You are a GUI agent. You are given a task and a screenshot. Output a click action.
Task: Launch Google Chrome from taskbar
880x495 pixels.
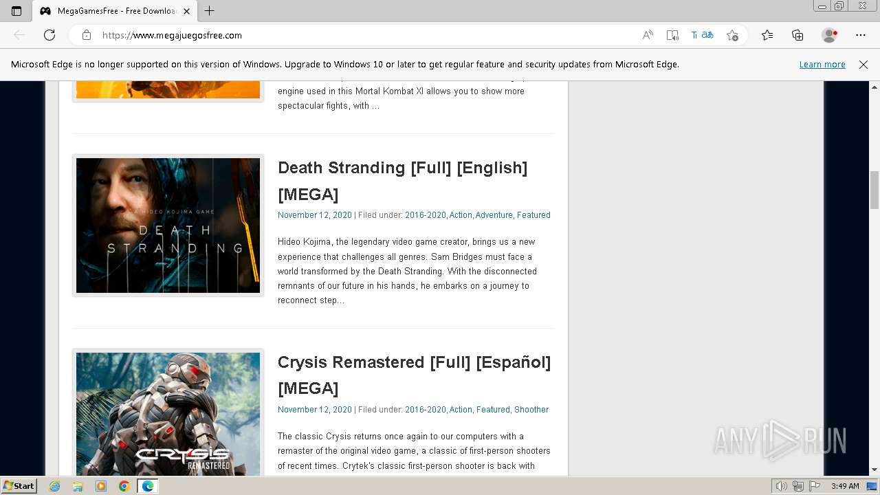pos(124,486)
